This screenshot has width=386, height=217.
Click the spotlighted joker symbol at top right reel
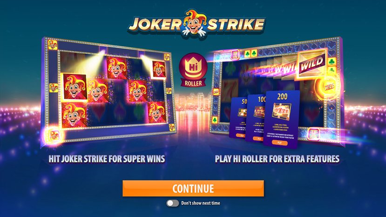tap(158, 69)
